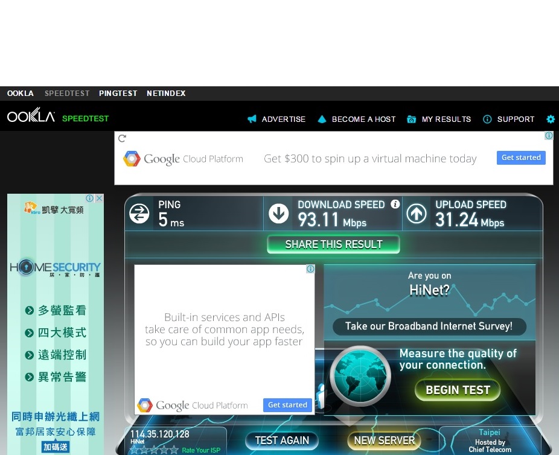This screenshot has height=455, width=559.
Task: Open the OOKLA top navigation item
Action: pyautogui.click(x=21, y=94)
